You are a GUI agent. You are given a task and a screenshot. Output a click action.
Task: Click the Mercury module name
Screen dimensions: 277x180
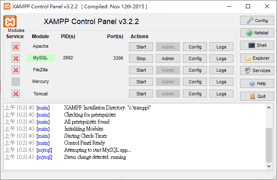pos(41,81)
